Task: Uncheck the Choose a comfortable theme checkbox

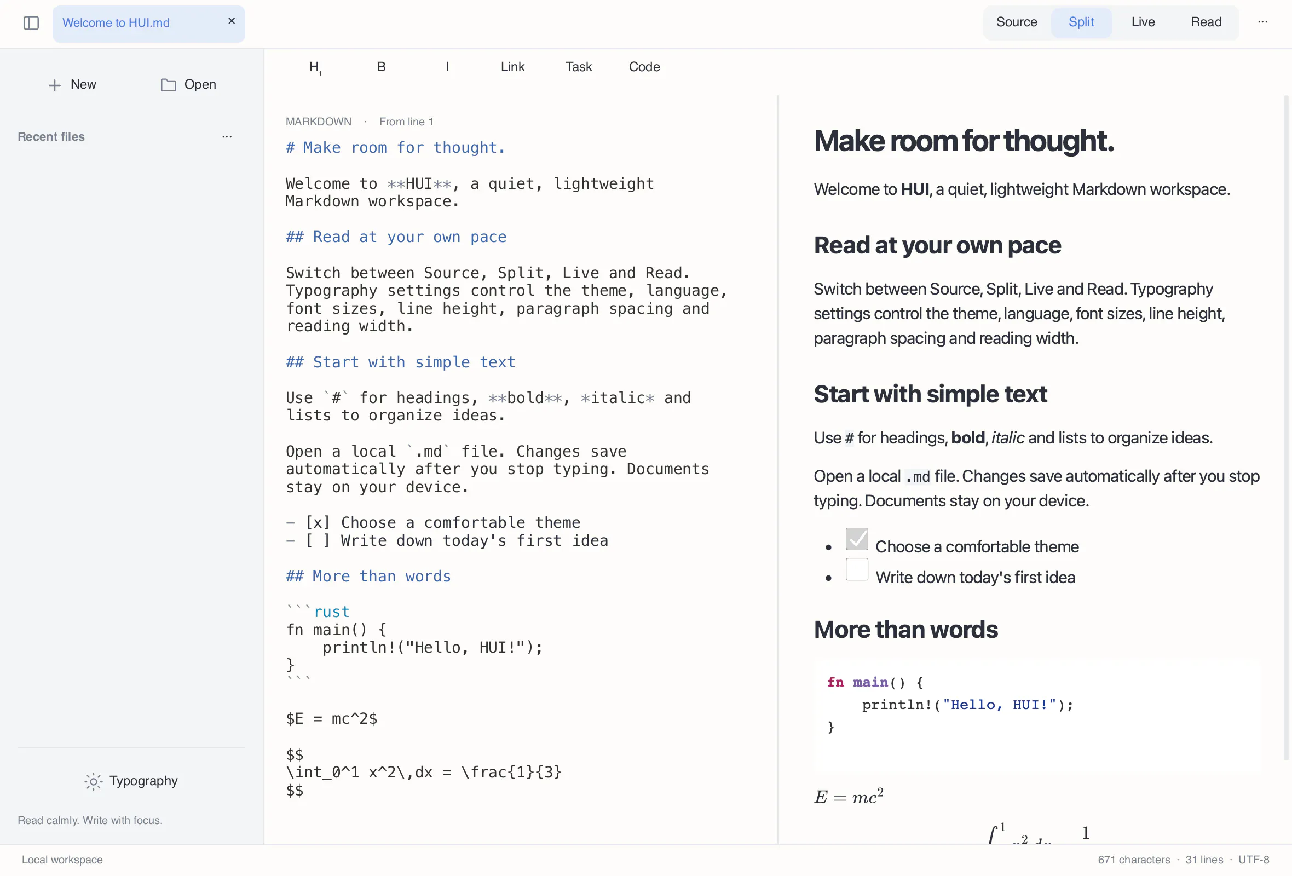Action: (x=857, y=539)
